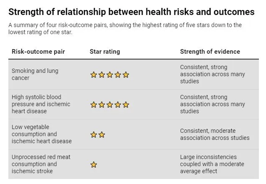The height and width of the screenshot is (184, 266).
Task: Select the "High systolic blood pressure" pair cell
Action: 41,104
